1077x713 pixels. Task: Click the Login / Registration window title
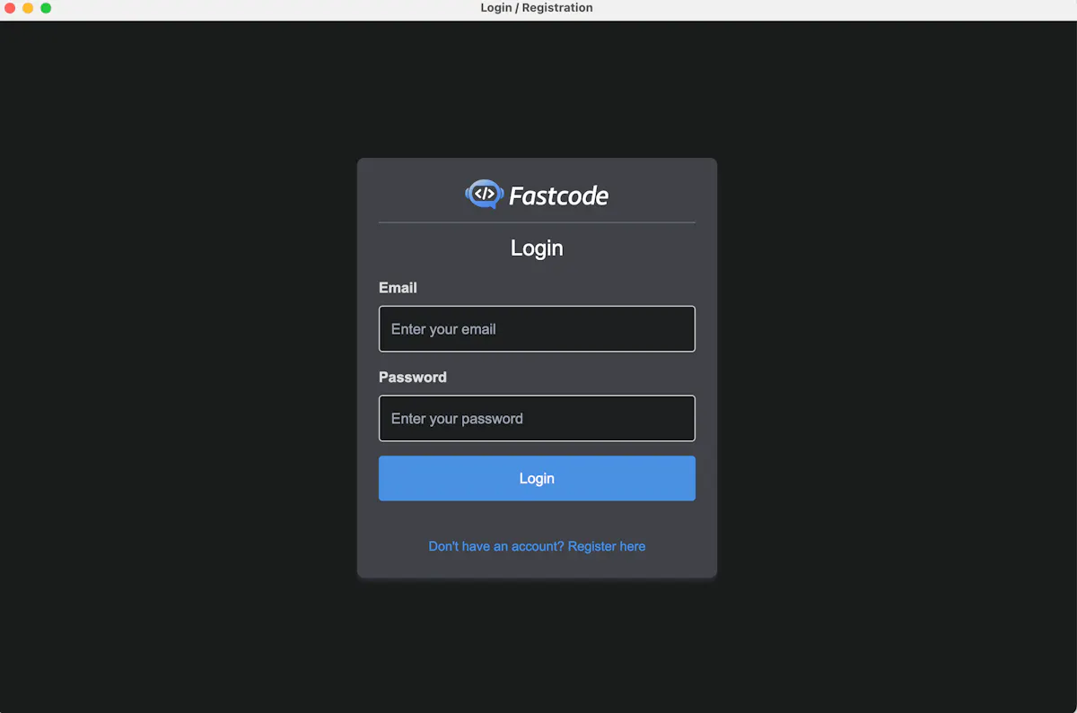click(x=537, y=8)
